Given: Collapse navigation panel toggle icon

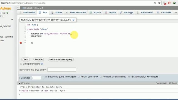Looking at the screenshot, I should pos(18,8).
